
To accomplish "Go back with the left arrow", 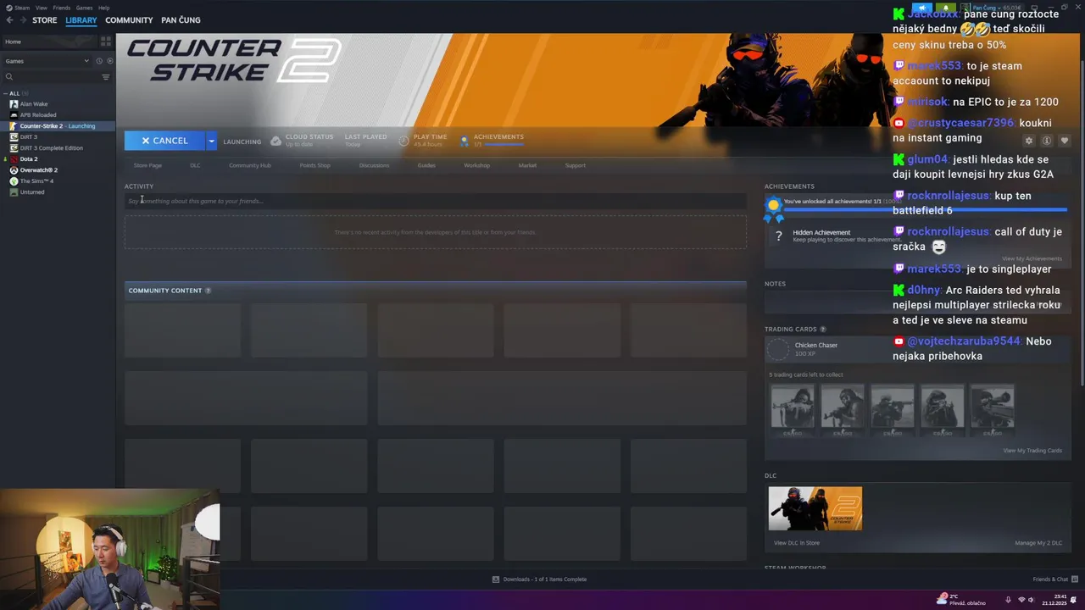I will (9, 20).
